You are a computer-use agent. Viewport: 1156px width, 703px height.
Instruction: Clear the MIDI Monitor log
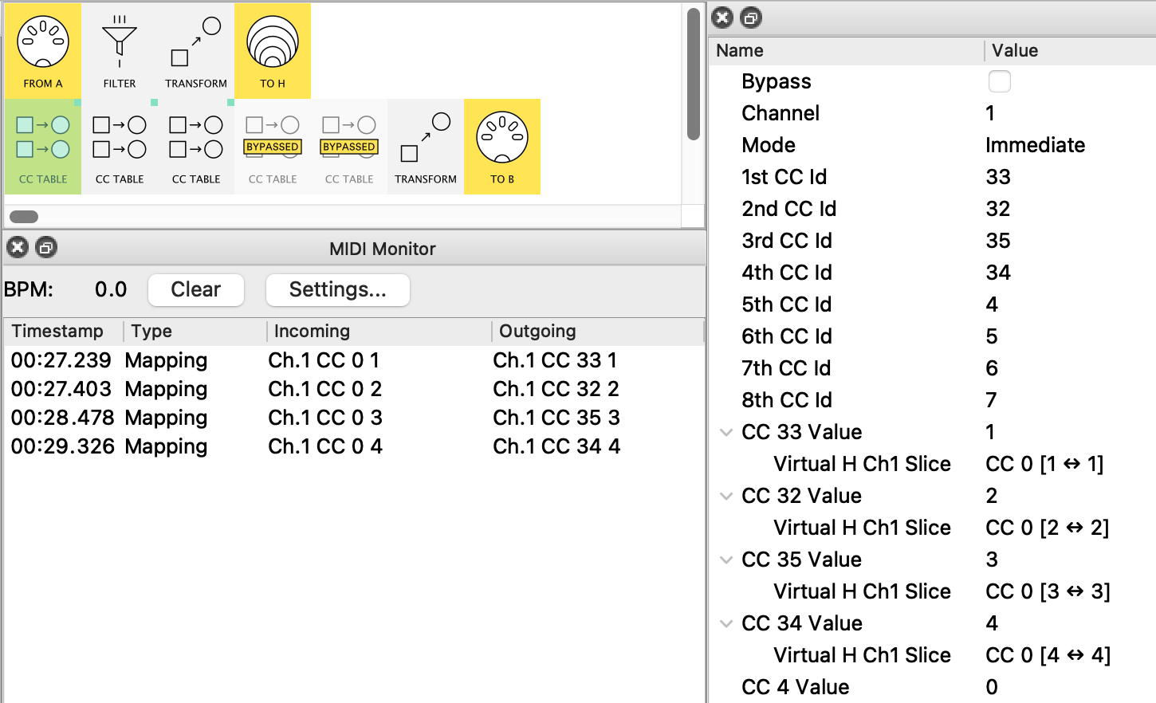point(196,289)
